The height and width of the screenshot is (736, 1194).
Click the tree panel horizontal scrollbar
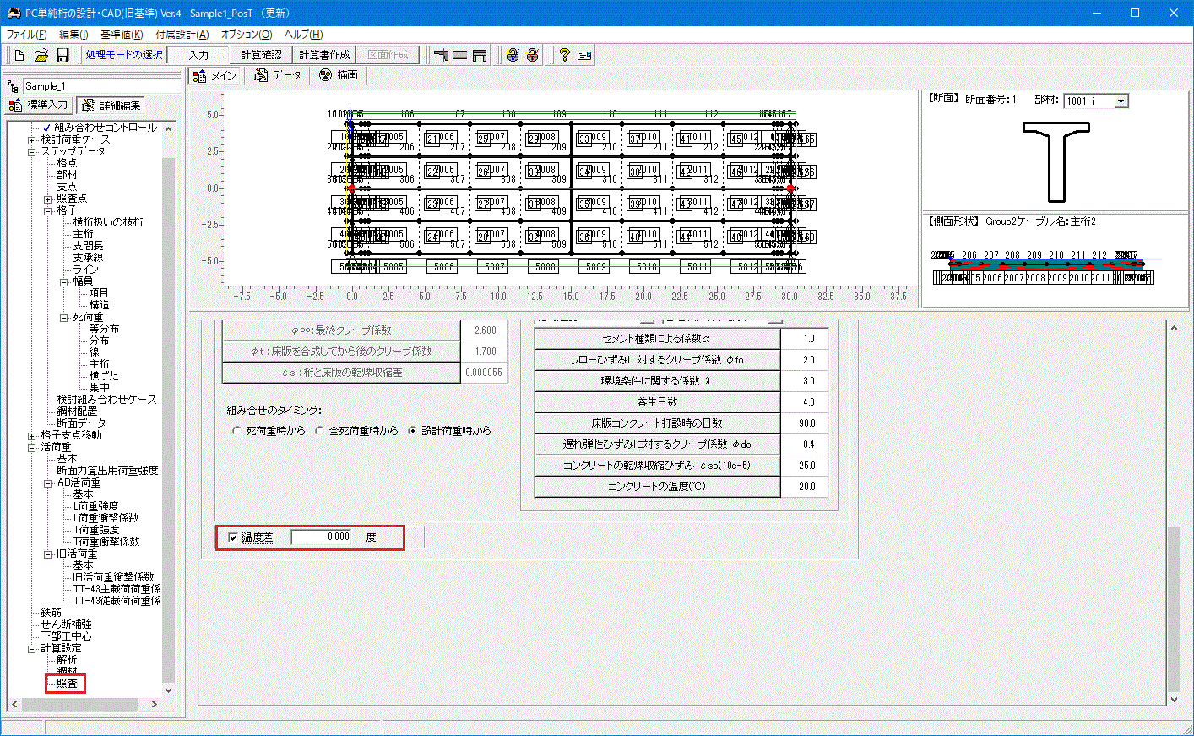(x=84, y=704)
